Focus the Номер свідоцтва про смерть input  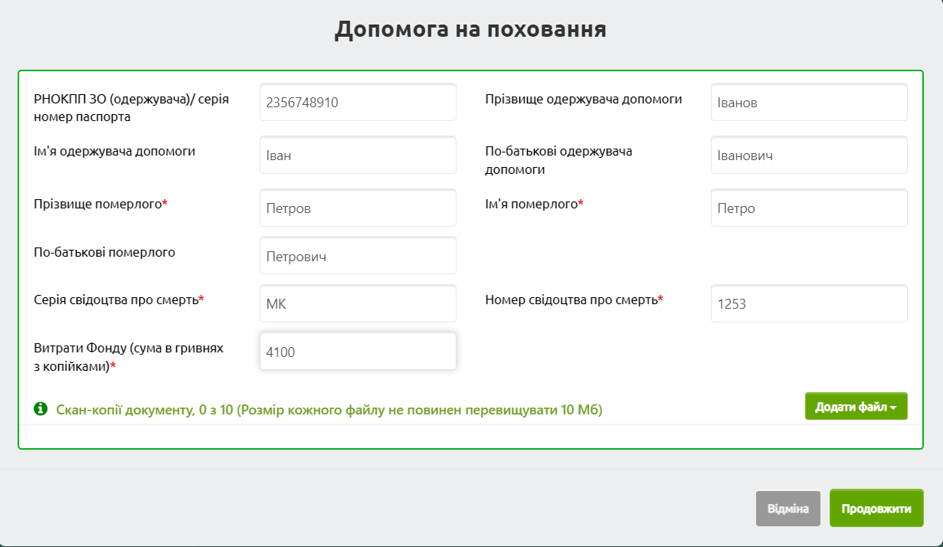[809, 304]
